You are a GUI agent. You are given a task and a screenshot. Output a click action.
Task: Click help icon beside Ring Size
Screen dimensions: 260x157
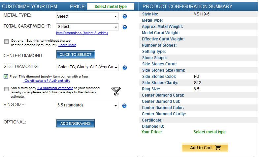pyautogui.click(x=125, y=106)
